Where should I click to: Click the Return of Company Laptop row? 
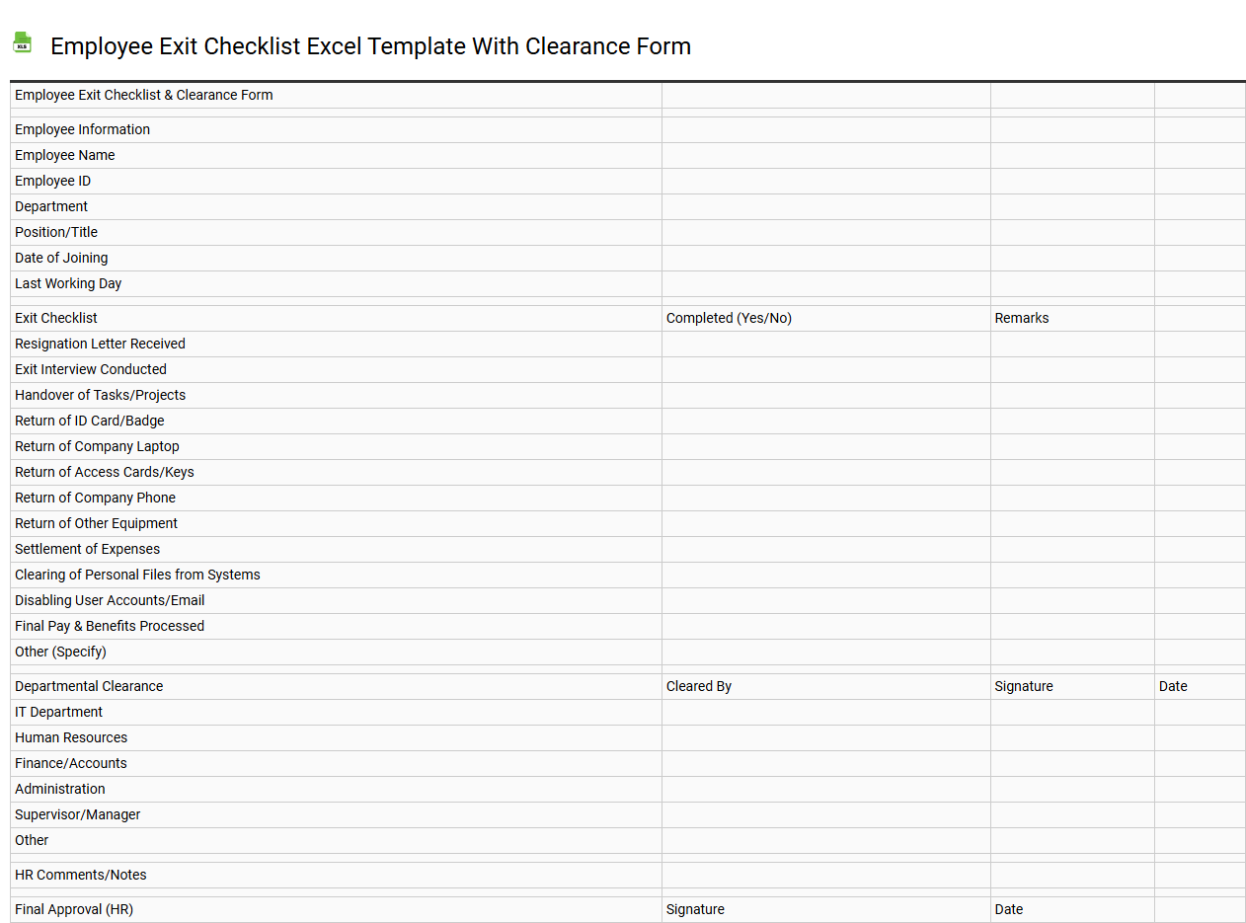click(x=97, y=446)
